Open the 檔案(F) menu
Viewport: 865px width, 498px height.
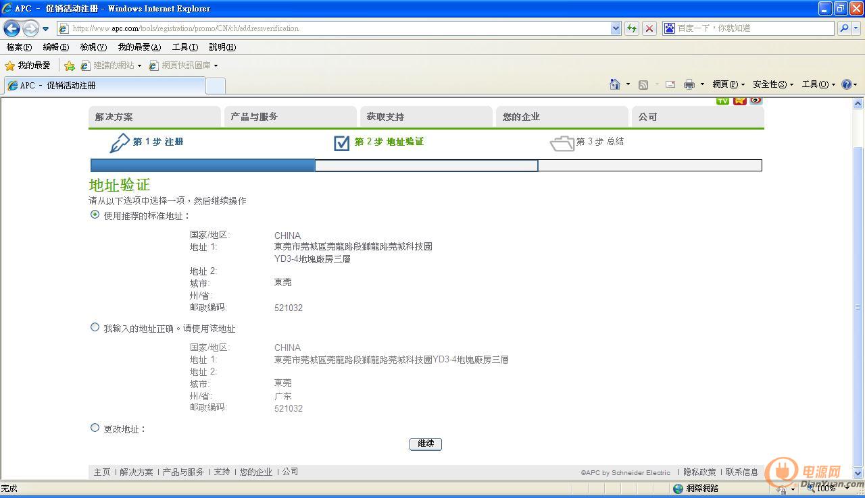click(x=19, y=47)
